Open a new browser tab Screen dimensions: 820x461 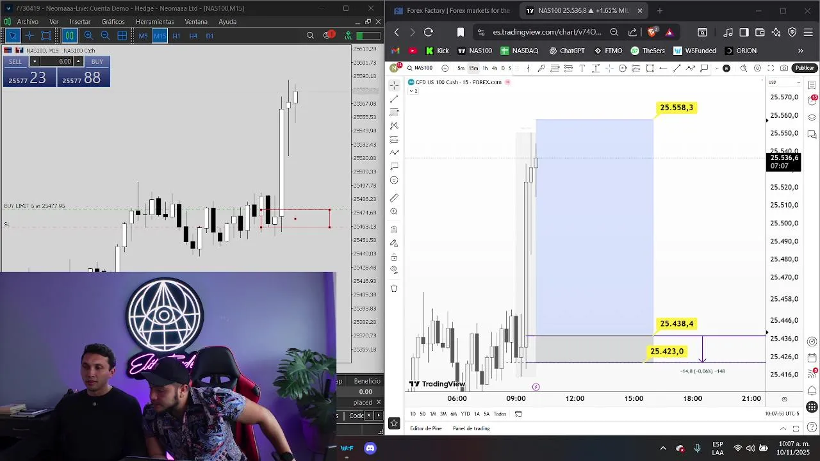tap(659, 11)
